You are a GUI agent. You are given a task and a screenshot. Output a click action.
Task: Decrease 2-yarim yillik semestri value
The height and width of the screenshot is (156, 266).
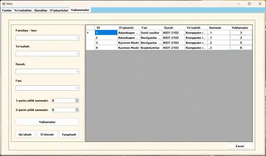77,111
